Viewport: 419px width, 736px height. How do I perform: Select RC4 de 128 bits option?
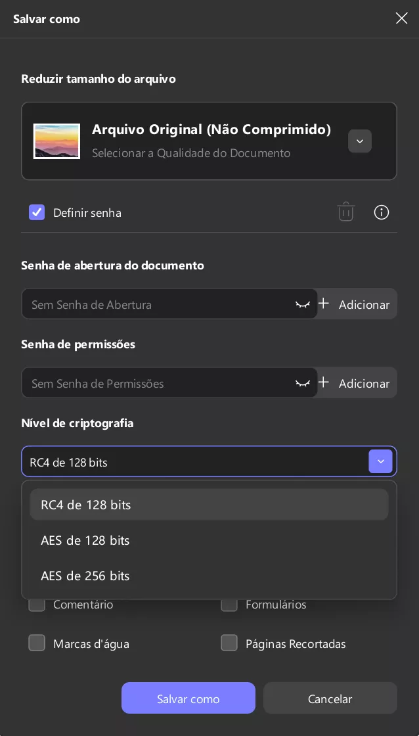point(209,504)
